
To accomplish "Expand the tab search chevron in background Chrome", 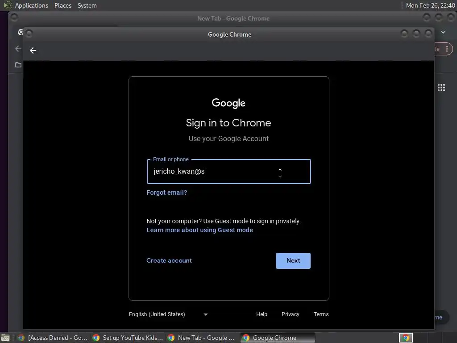I will click(x=443, y=32).
